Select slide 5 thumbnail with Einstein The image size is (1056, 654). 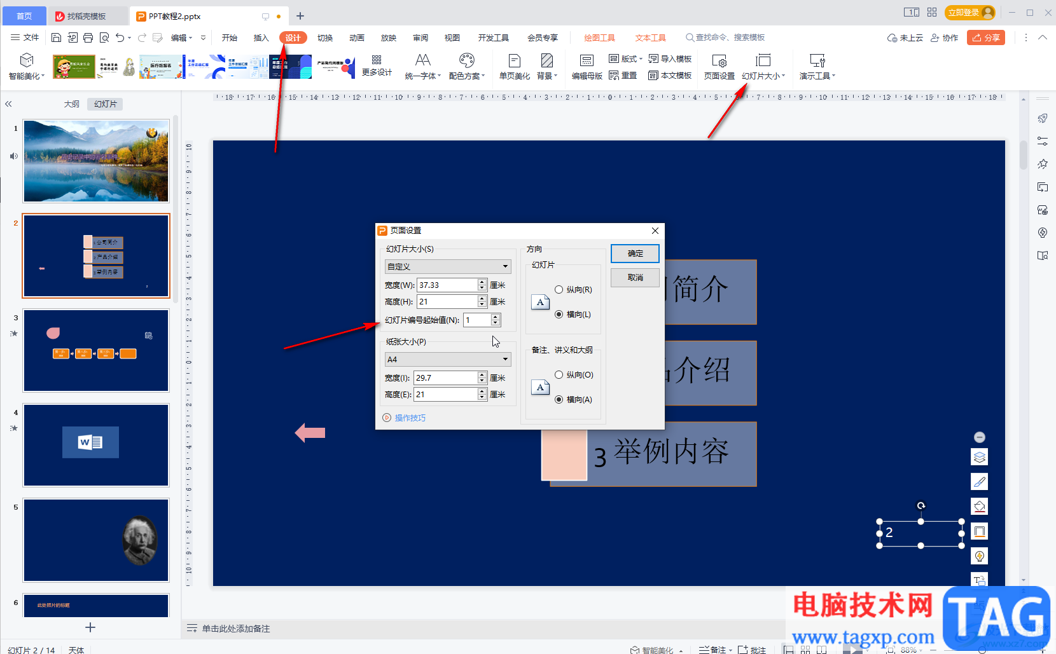(96, 540)
